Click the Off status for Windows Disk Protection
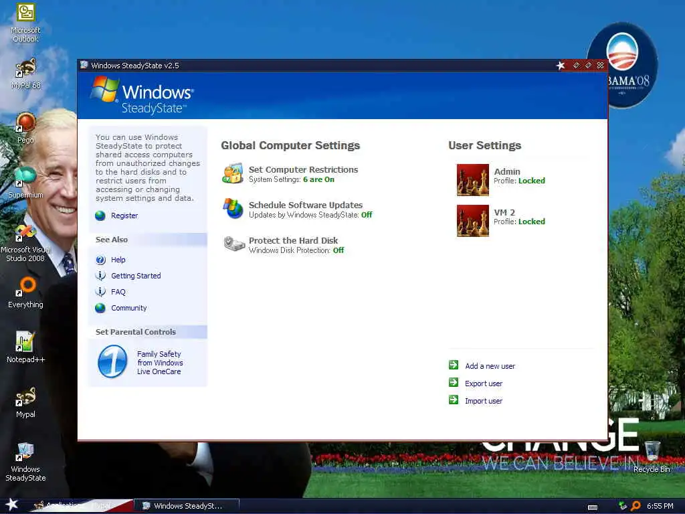This screenshot has height=514, width=685. pyautogui.click(x=338, y=250)
